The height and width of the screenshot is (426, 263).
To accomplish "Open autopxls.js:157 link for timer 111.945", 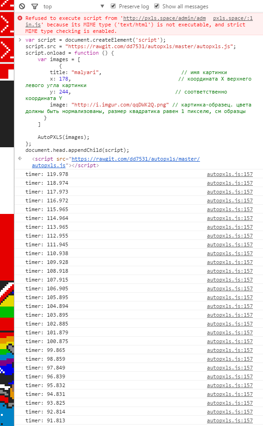I will coord(230,244).
